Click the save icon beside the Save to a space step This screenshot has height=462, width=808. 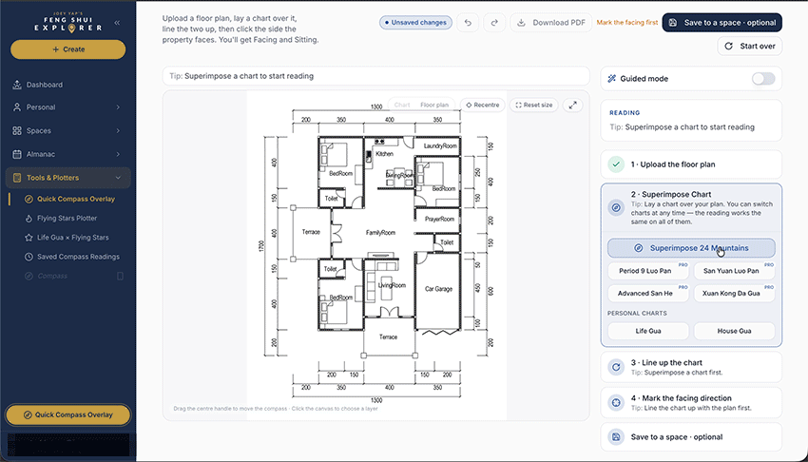[616, 436]
